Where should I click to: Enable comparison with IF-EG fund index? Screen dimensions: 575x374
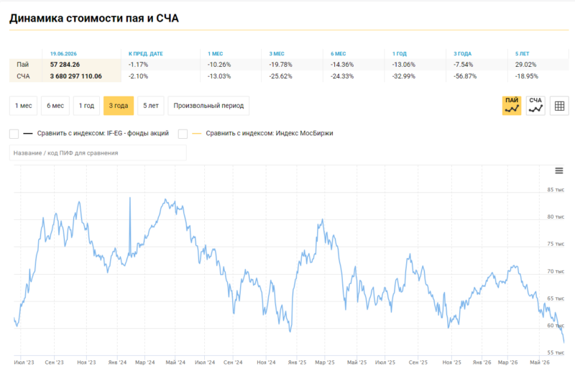click(x=14, y=134)
